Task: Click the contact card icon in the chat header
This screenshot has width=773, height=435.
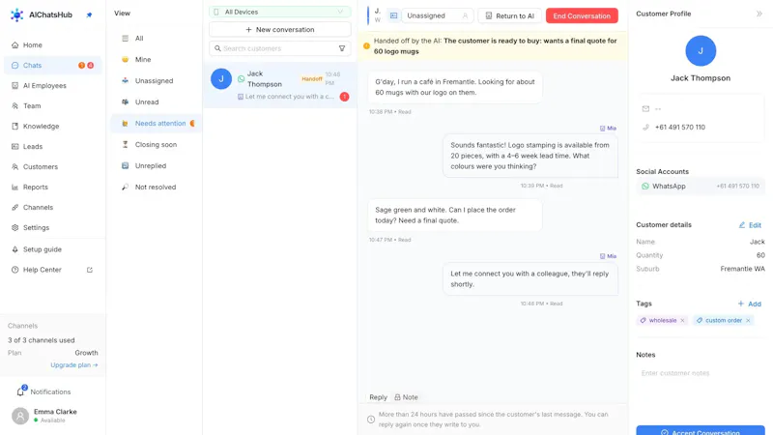Action: pyautogui.click(x=393, y=15)
